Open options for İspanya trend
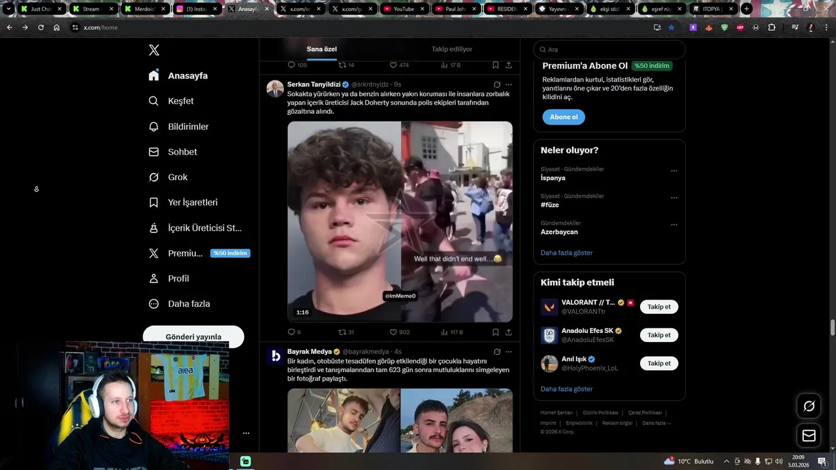The image size is (836, 470). point(674,171)
